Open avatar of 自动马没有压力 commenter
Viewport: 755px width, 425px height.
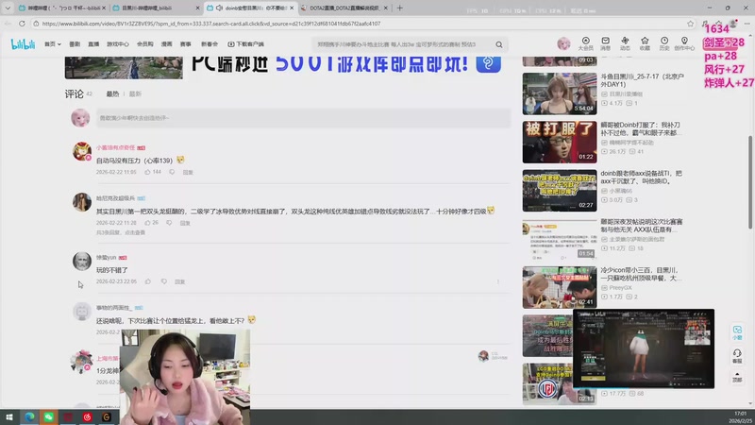[x=82, y=151]
